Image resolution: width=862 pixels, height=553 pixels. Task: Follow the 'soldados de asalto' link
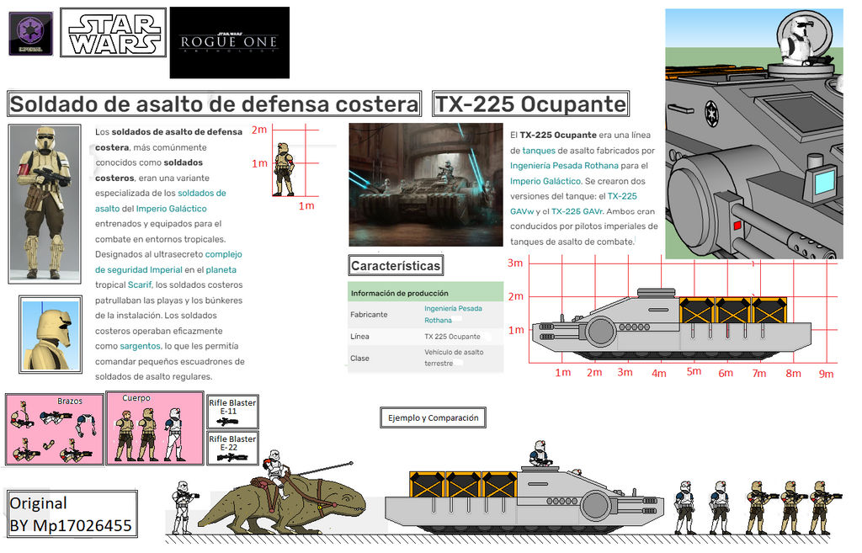161,200
